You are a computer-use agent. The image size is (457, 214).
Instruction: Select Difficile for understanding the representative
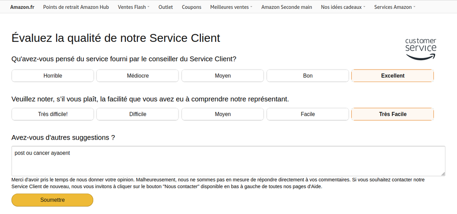137,114
